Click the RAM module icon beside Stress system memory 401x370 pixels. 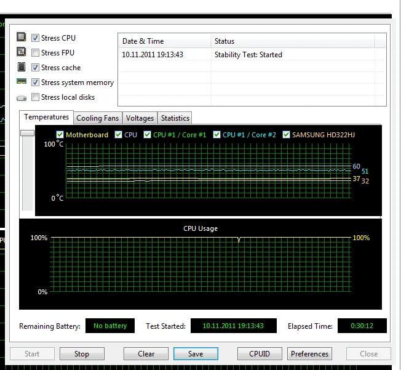click(22, 81)
